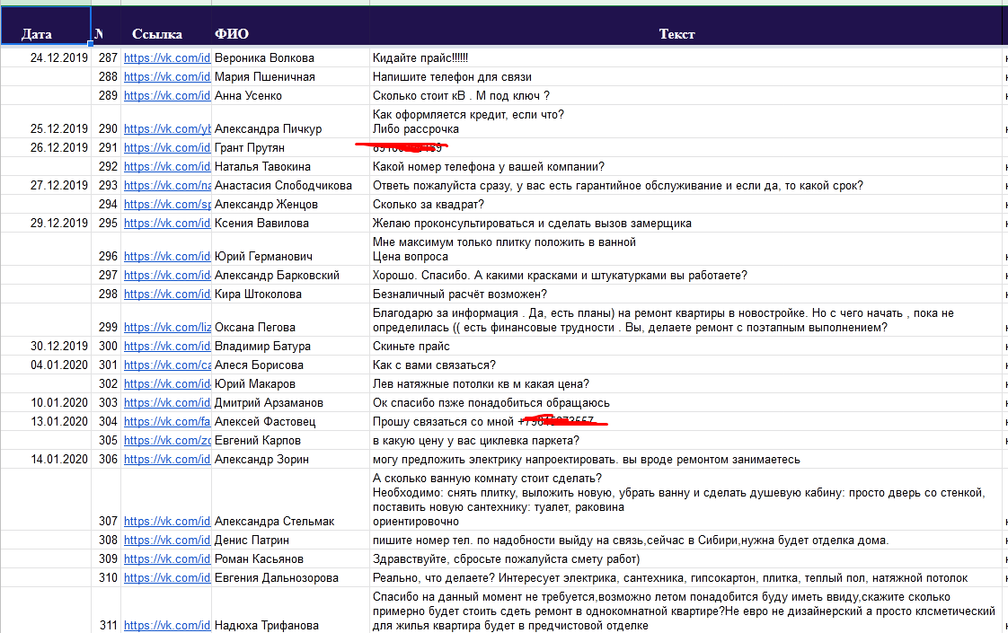Select the cell 'Здравствуйте, сбросьте пожалуйста смету работ)'
The height and width of the screenshot is (633, 1008).
[685, 559]
